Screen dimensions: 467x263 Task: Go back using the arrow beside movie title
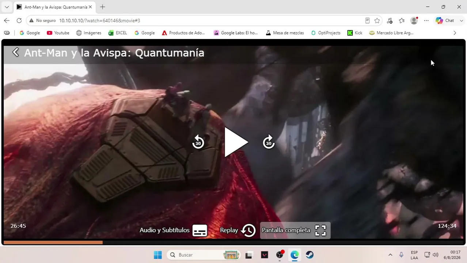(x=15, y=52)
